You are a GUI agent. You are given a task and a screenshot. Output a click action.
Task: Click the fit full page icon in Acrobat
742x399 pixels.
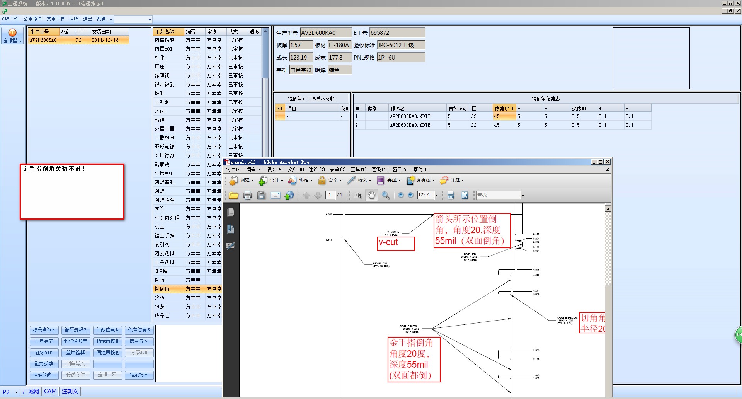click(465, 195)
